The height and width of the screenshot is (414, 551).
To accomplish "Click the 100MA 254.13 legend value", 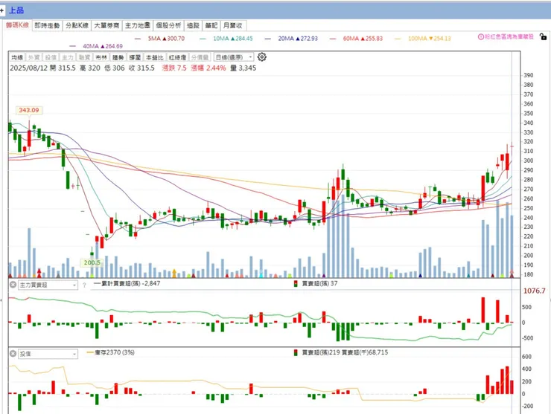I will point(430,39).
